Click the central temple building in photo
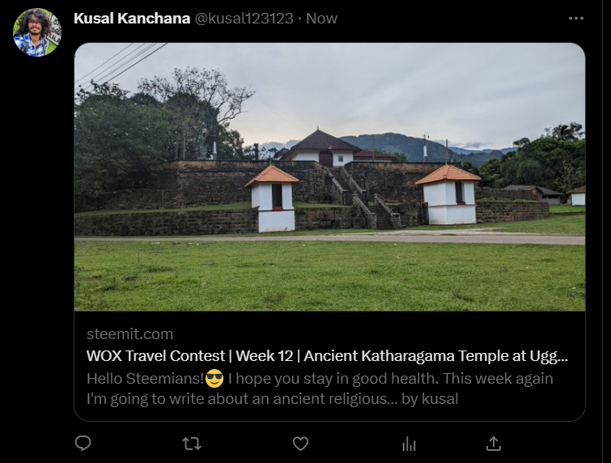 [x=320, y=148]
